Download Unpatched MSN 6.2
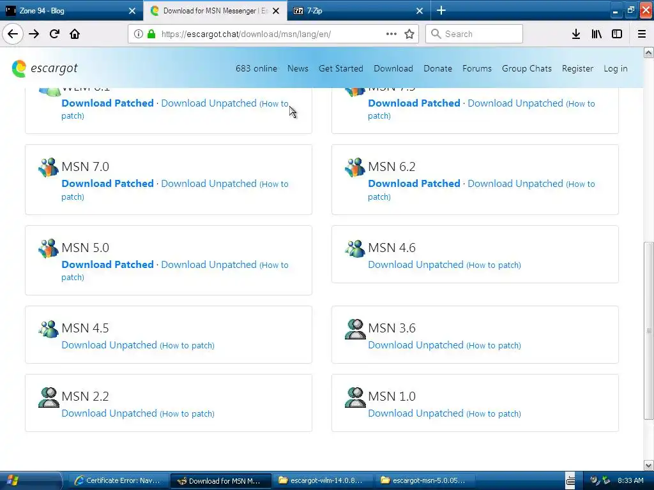Viewport: 654px width, 490px height. pyautogui.click(x=515, y=184)
